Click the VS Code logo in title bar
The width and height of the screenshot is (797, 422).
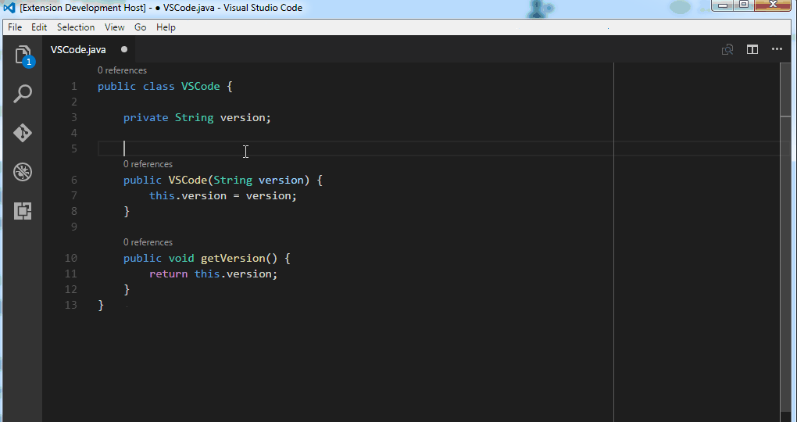point(9,8)
